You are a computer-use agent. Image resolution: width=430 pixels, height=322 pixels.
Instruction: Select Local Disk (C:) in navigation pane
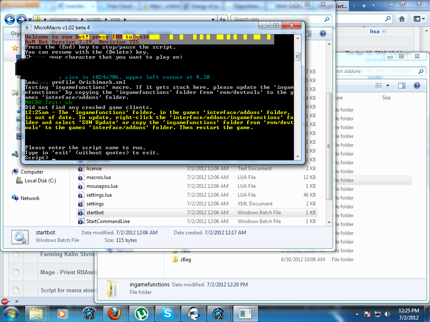pos(40,181)
